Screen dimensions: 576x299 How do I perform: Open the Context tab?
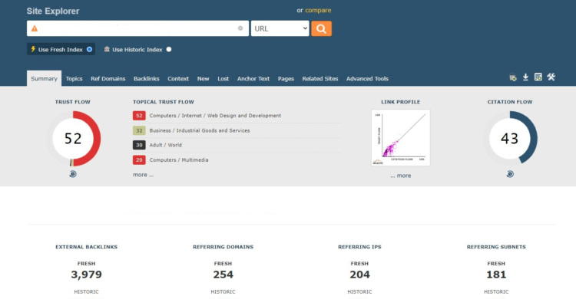pos(178,78)
